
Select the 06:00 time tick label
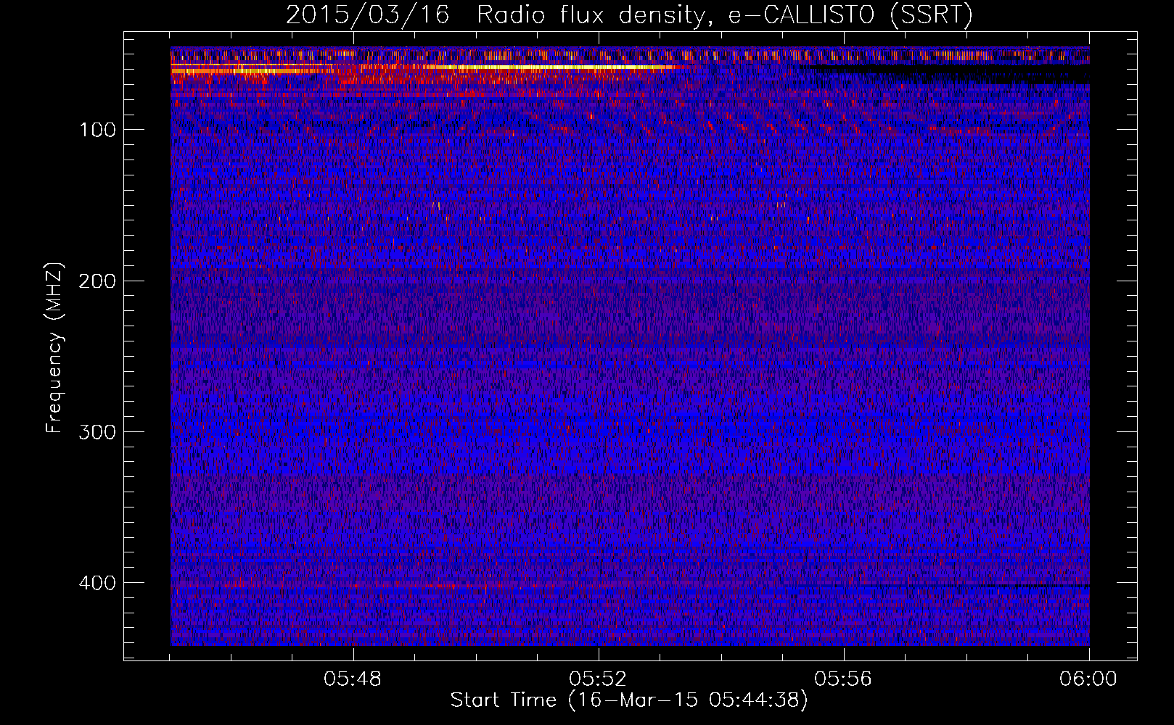pyautogui.click(x=1088, y=679)
